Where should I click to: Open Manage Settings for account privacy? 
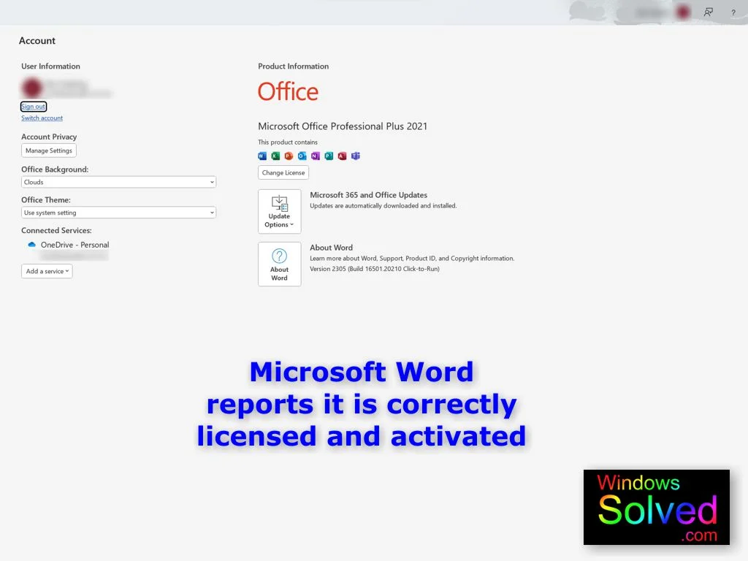[x=49, y=150]
